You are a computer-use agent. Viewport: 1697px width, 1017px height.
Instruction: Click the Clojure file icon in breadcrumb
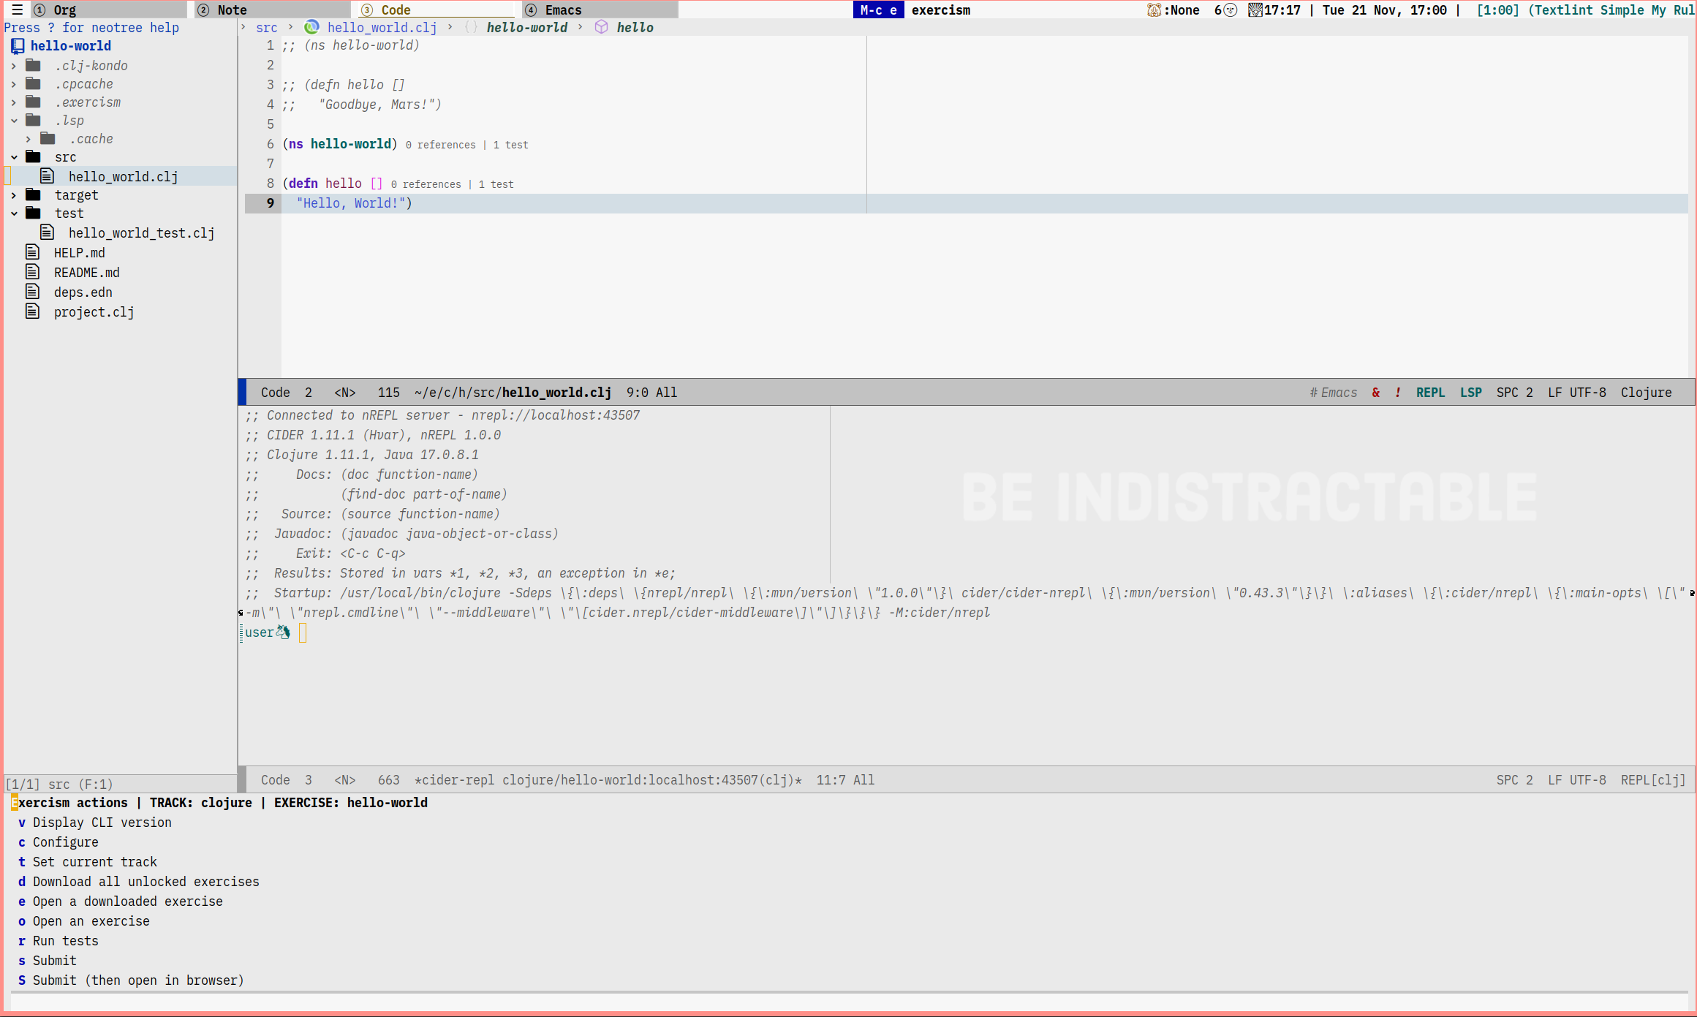tap(311, 27)
